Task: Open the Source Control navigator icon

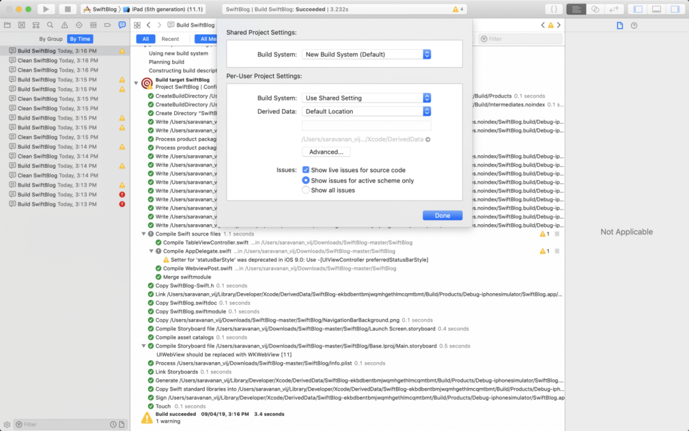Action: coord(22,25)
